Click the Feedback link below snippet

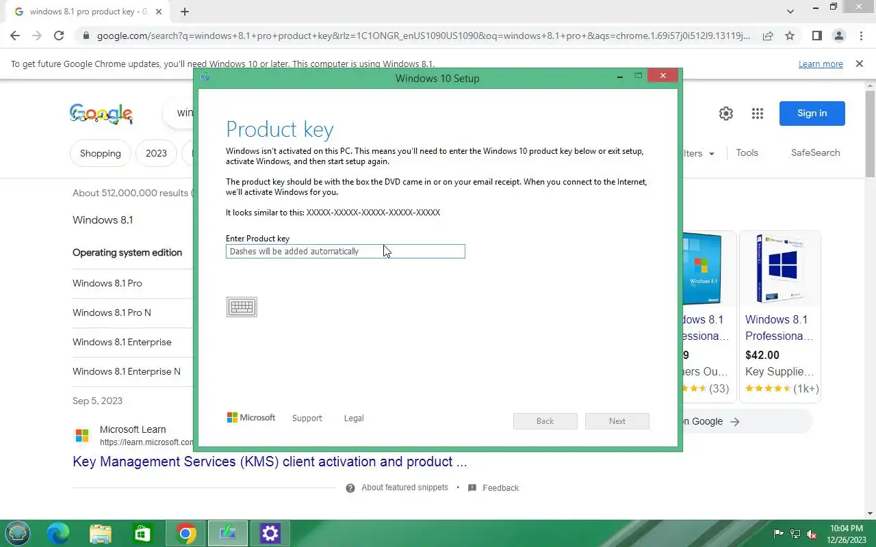click(x=500, y=488)
